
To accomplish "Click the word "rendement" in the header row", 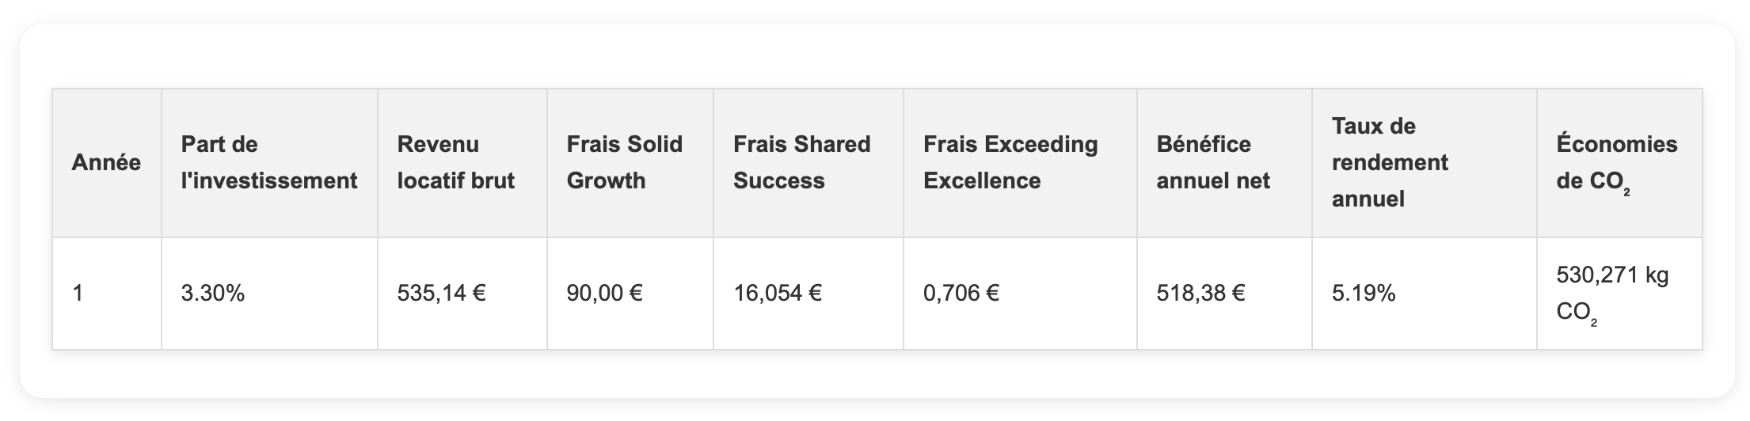I will pyautogui.click(x=1390, y=163).
